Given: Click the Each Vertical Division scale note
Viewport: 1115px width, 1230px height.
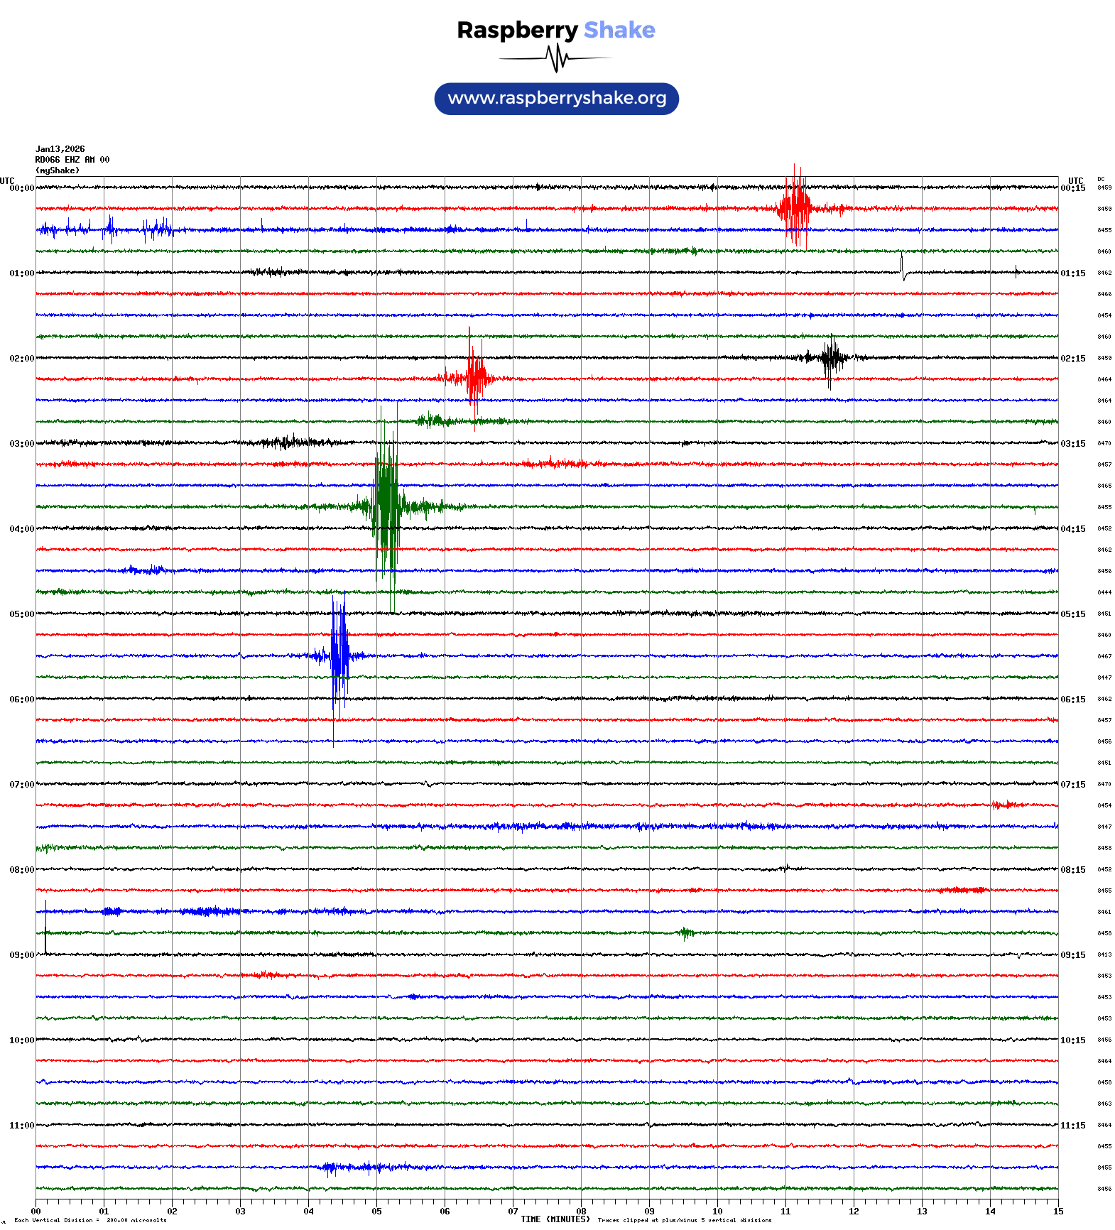Looking at the screenshot, I should (90, 1220).
